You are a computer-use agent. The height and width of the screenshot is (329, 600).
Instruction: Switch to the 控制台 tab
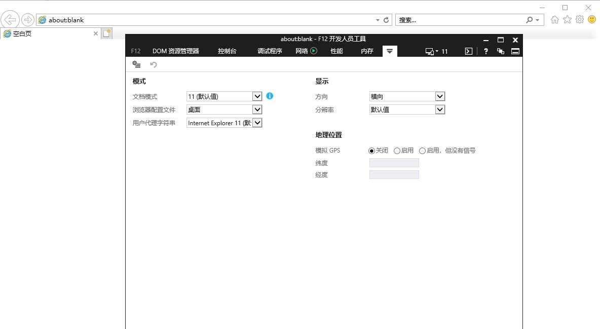point(228,51)
